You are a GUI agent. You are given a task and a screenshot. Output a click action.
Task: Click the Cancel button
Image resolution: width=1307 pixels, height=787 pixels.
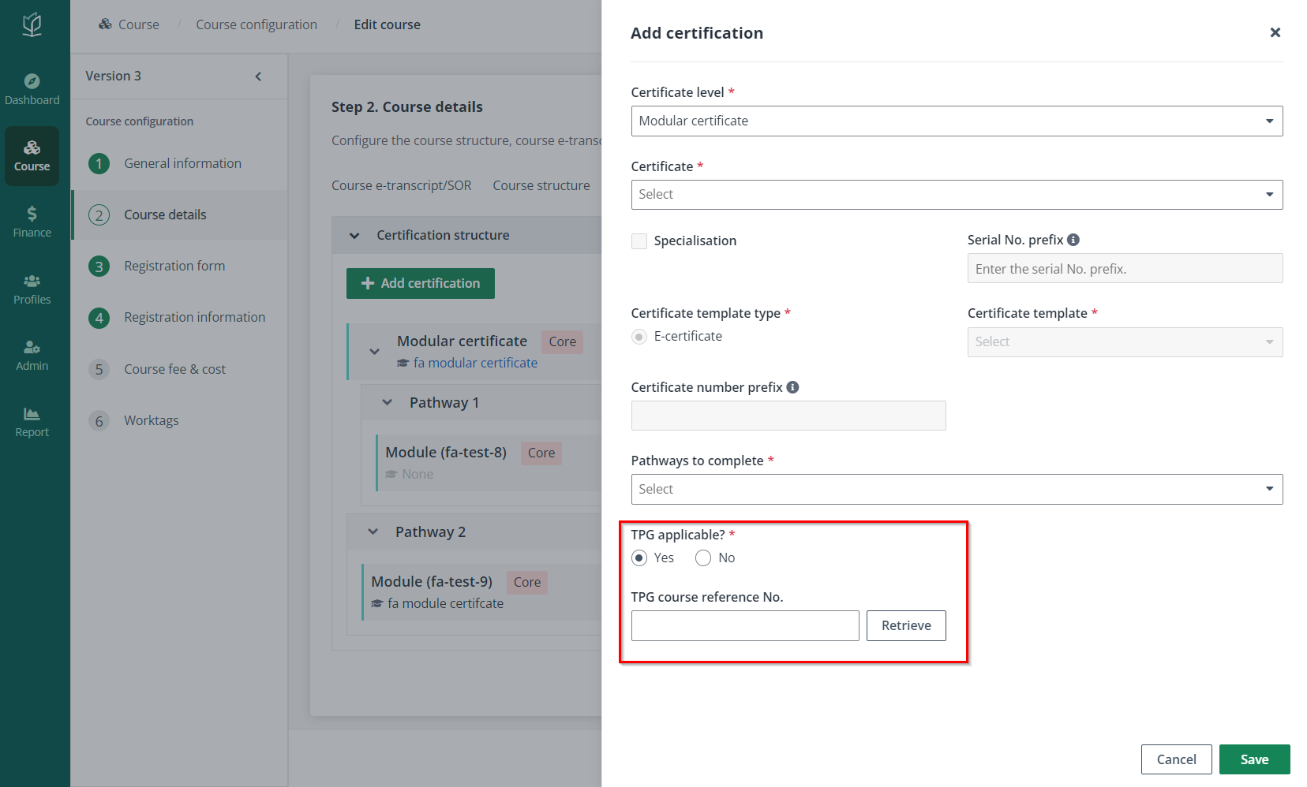coord(1176,759)
